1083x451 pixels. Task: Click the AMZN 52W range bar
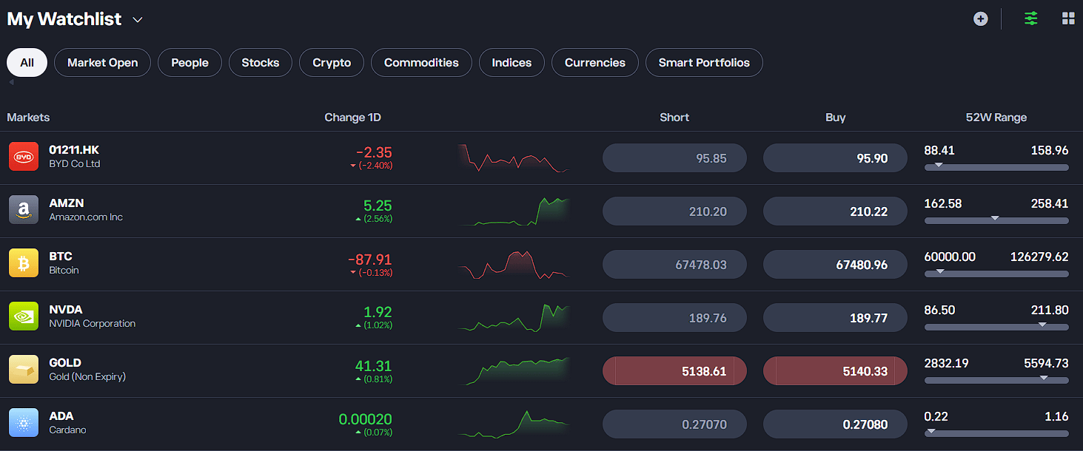[996, 220]
